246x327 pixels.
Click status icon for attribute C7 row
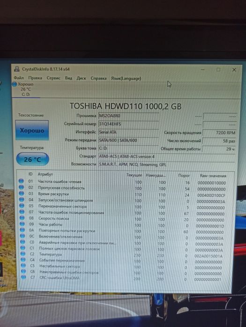tap(23, 277)
